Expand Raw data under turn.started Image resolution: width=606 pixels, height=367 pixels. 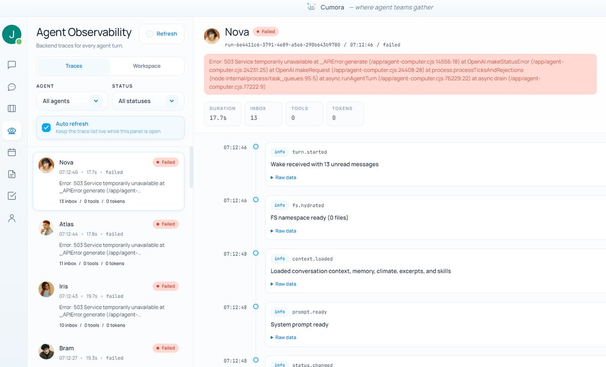coord(283,178)
